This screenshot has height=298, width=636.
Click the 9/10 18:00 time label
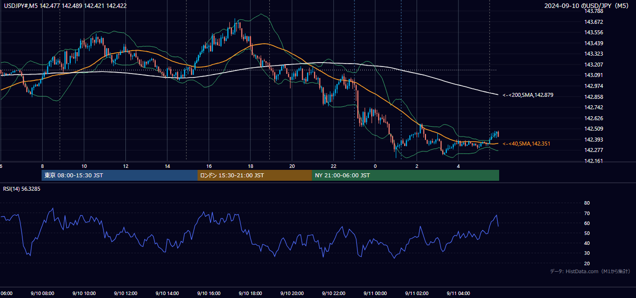[250, 293]
